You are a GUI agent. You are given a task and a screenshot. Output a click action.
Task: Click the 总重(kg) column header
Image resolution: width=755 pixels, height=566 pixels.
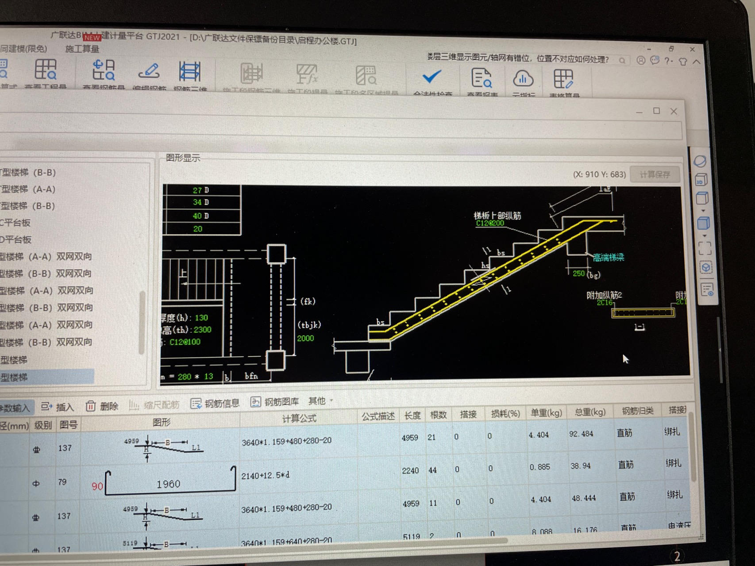point(590,412)
